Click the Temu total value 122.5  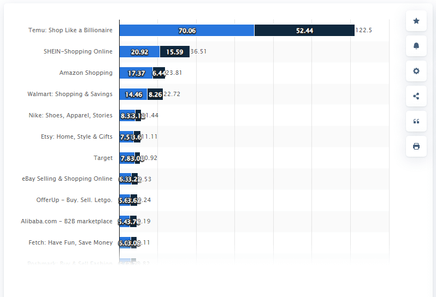pos(363,31)
